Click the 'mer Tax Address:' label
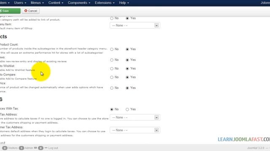This screenshot has height=151, width=270. 11,127
